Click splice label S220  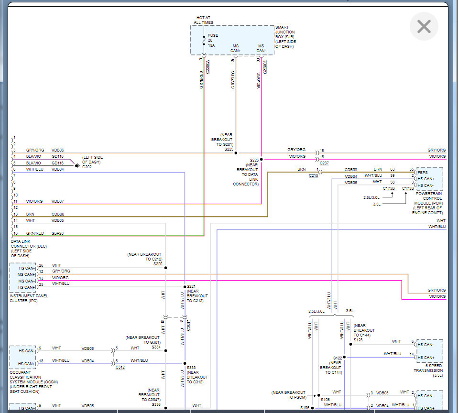coord(158,264)
